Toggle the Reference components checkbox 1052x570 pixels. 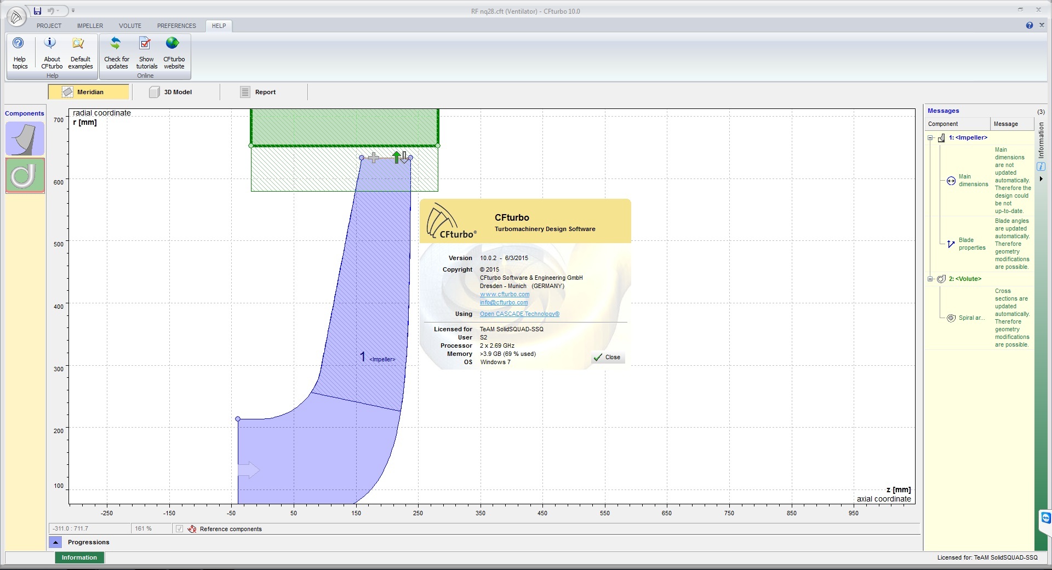[x=179, y=528]
